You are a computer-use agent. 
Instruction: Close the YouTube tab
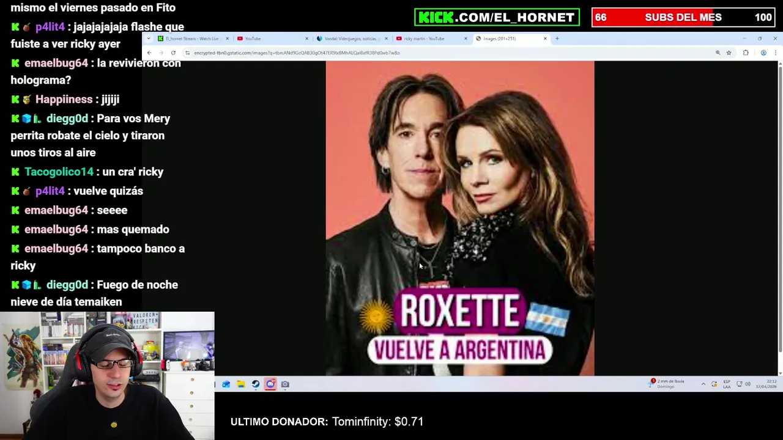(x=306, y=38)
